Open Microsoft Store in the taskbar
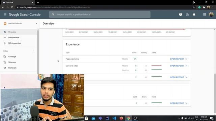The image size is (216, 121). [86, 118]
